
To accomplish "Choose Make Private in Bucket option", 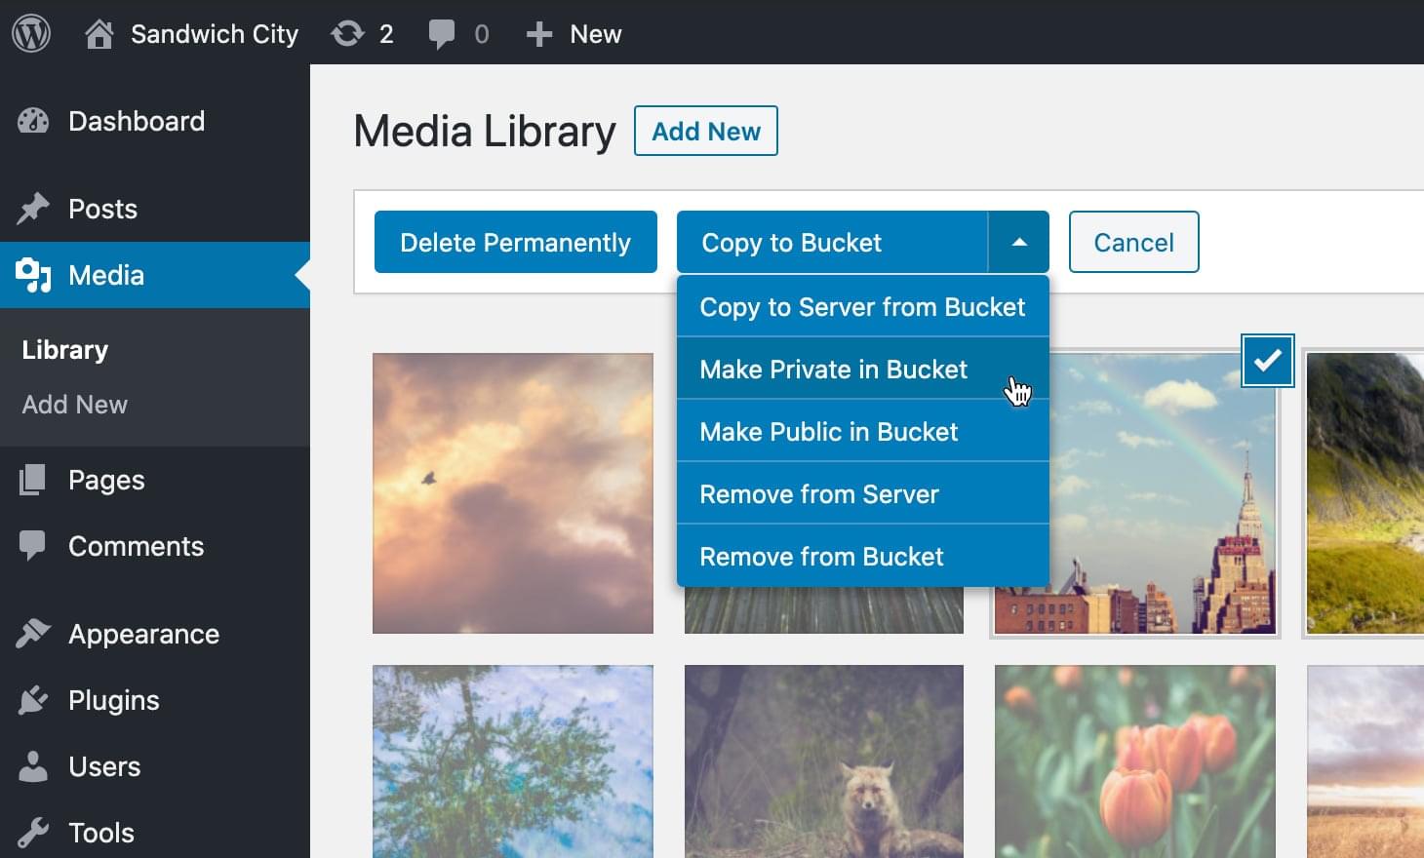I will (833, 370).
